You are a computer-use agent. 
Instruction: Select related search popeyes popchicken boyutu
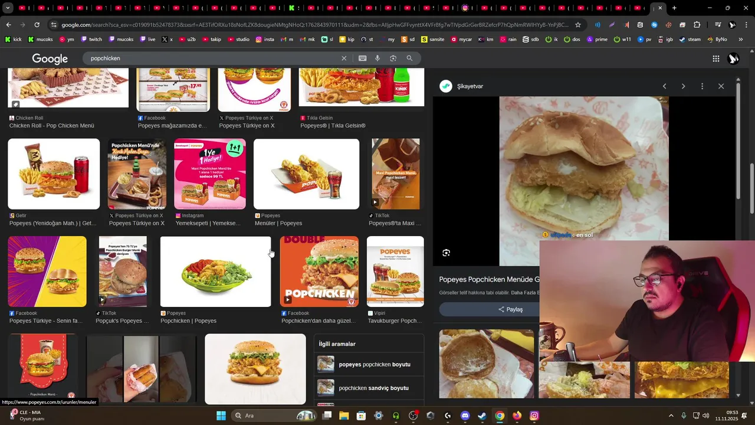(x=369, y=364)
